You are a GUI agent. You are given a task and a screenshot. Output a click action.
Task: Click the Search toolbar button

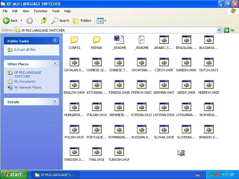(60, 21)
